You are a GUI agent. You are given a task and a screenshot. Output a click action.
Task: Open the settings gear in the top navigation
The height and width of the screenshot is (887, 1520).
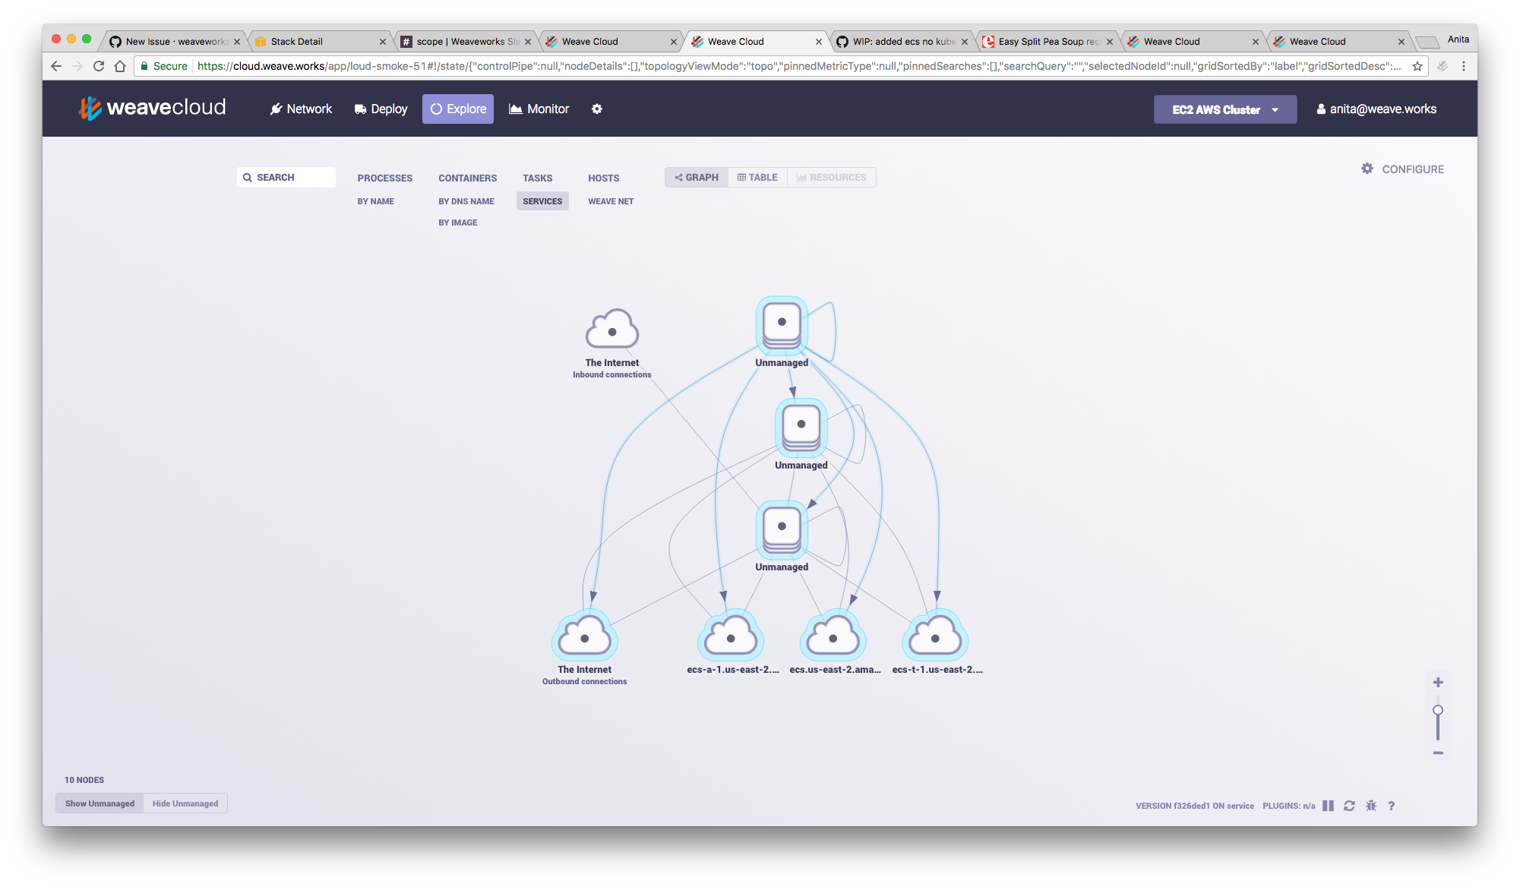pyautogui.click(x=597, y=109)
